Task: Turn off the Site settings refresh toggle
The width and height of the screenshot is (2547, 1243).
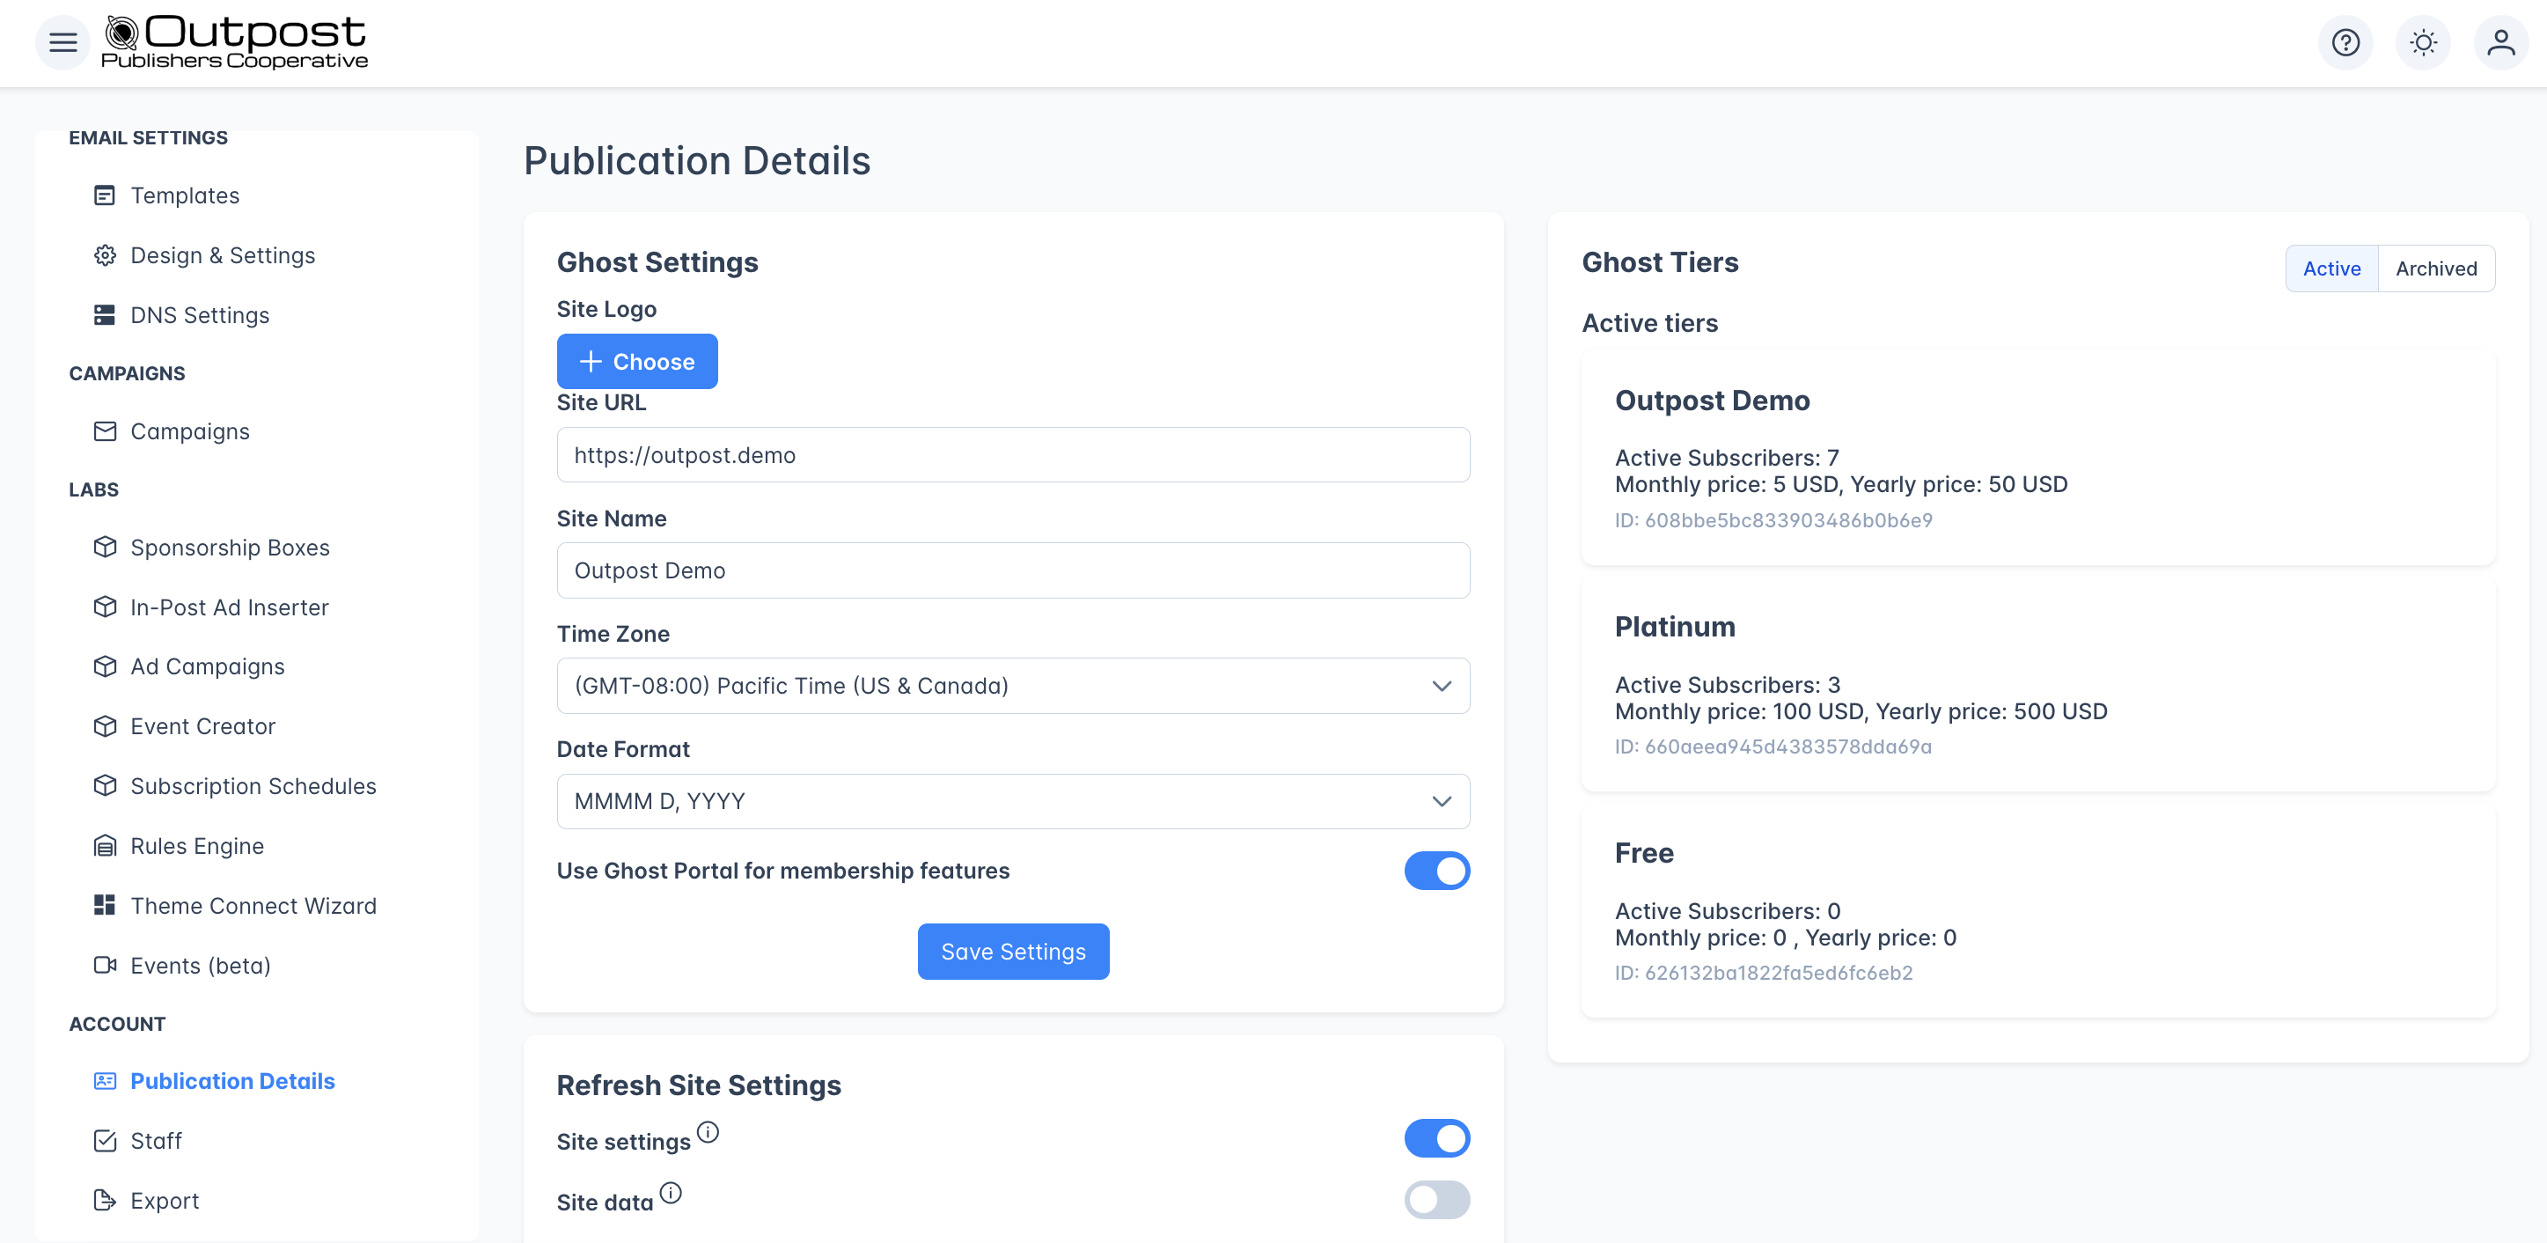Action: pos(1436,1139)
